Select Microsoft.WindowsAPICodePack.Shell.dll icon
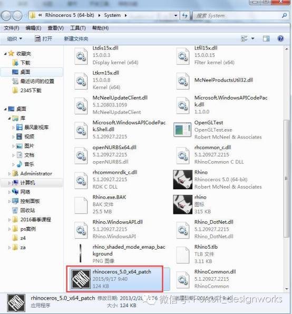This screenshot has width=292, height=314. coord(81,131)
